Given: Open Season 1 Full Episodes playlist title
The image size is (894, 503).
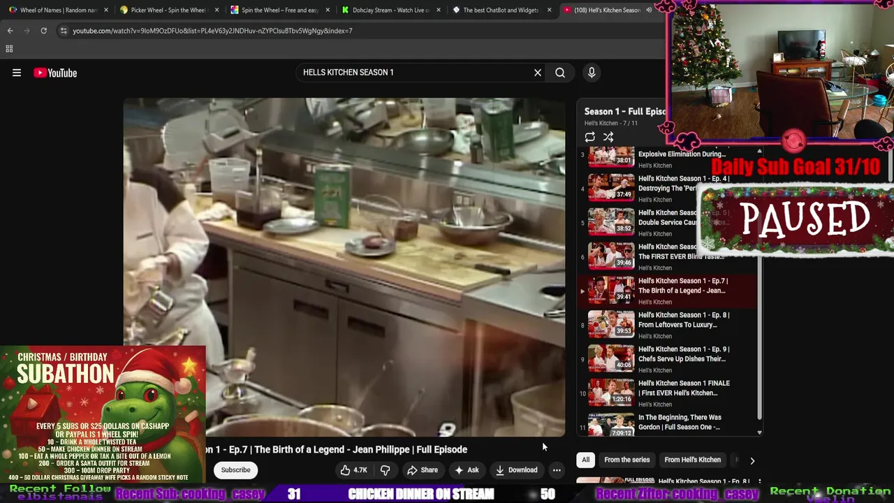Looking at the screenshot, I should pos(625,112).
